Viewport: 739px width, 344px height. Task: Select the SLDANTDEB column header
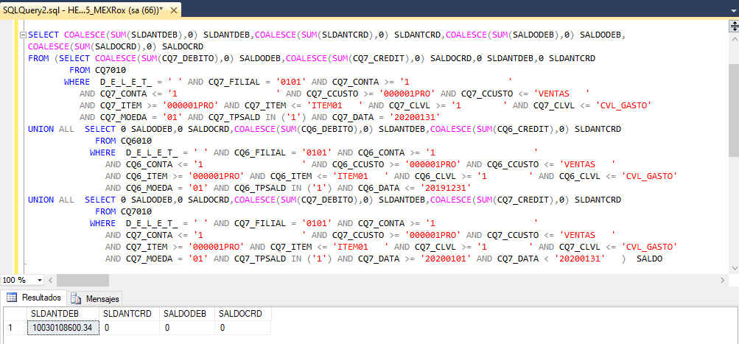click(63, 314)
